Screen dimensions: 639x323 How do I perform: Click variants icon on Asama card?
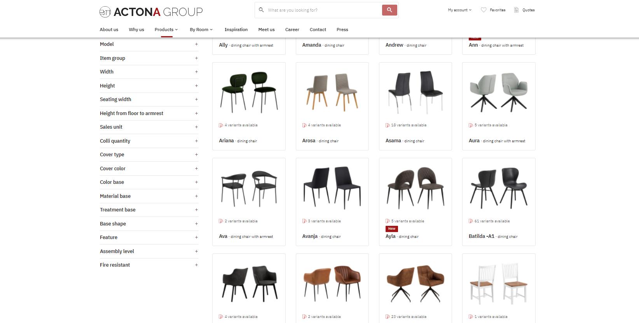[x=388, y=125]
